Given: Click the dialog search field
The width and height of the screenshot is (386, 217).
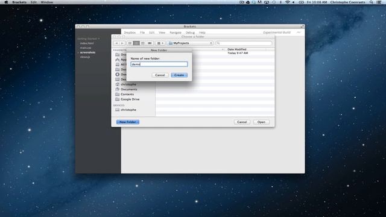Looking at the screenshot, I should [244, 43].
